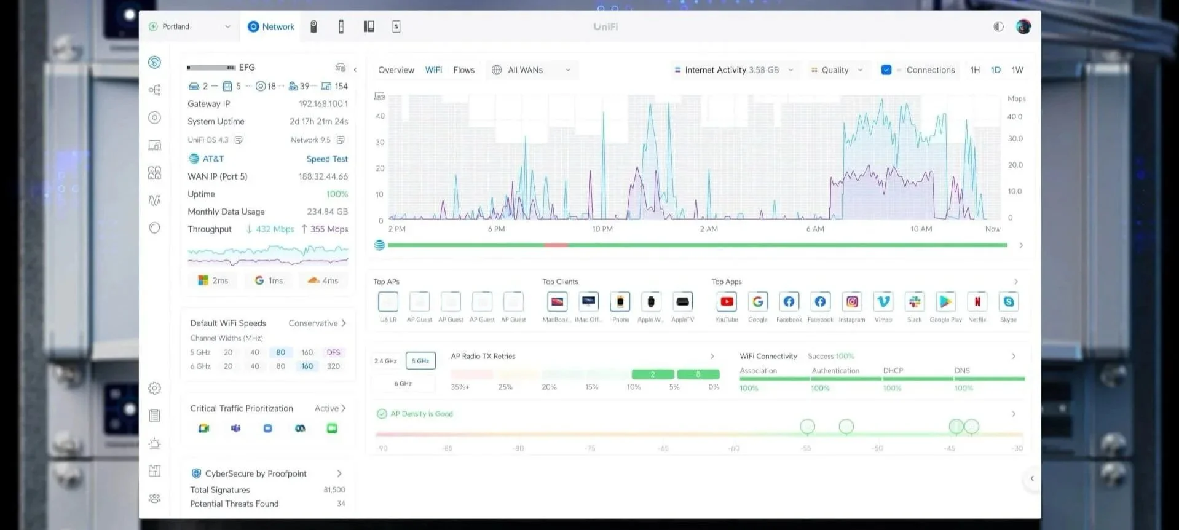Viewport: 1179px width, 530px height.
Task: Set 5 GHz channel width to 80
Action: click(280, 352)
